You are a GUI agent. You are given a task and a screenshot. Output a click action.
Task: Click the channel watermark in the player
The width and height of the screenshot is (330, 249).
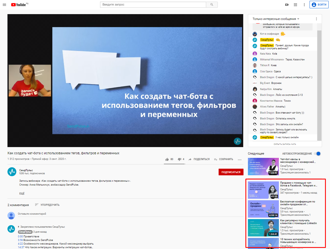[237, 141]
